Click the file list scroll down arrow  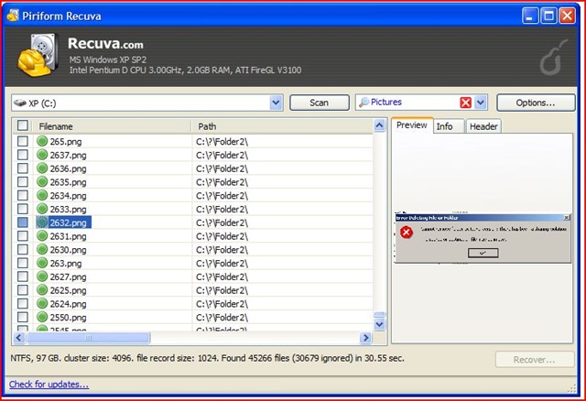pos(379,324)
